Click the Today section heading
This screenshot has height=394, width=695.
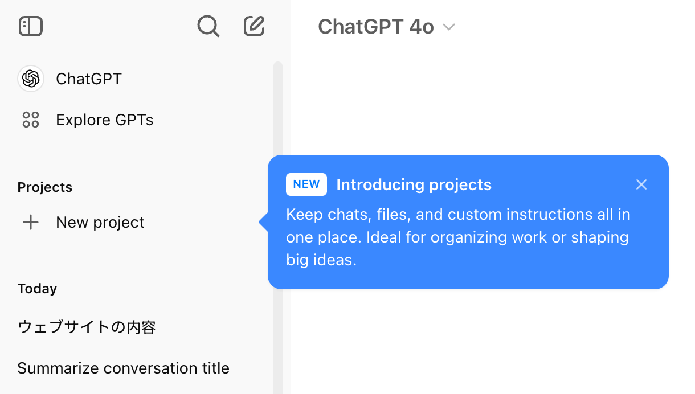pos(37,289)
